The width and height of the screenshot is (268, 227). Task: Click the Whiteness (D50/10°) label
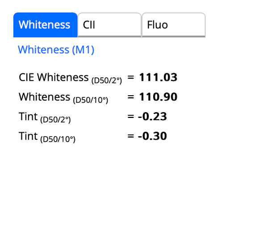click(63, 98)
